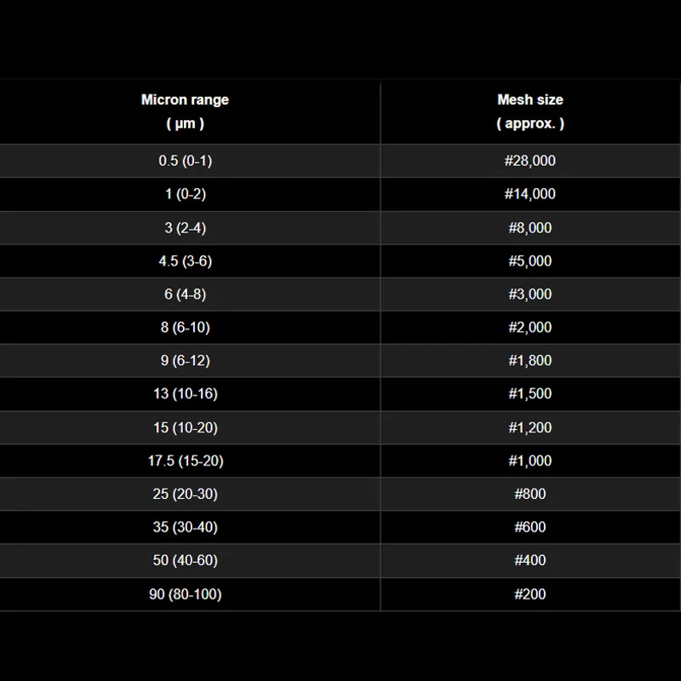Screen dimensions: 681x681
Task: Click the 1 (0-2) micron cell
Action: 185,194
